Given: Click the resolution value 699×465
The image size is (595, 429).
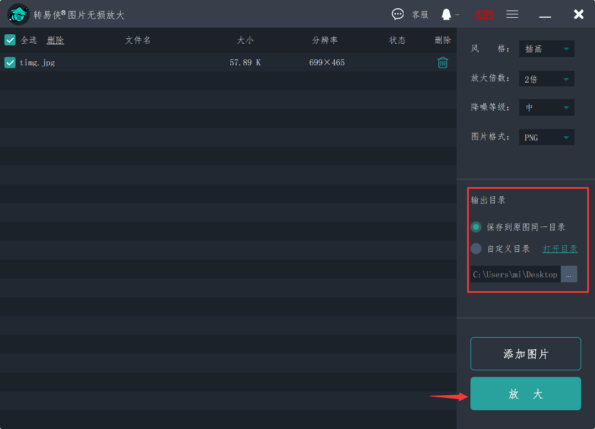Looking at the screenshot, I should (x=327, y=62).
